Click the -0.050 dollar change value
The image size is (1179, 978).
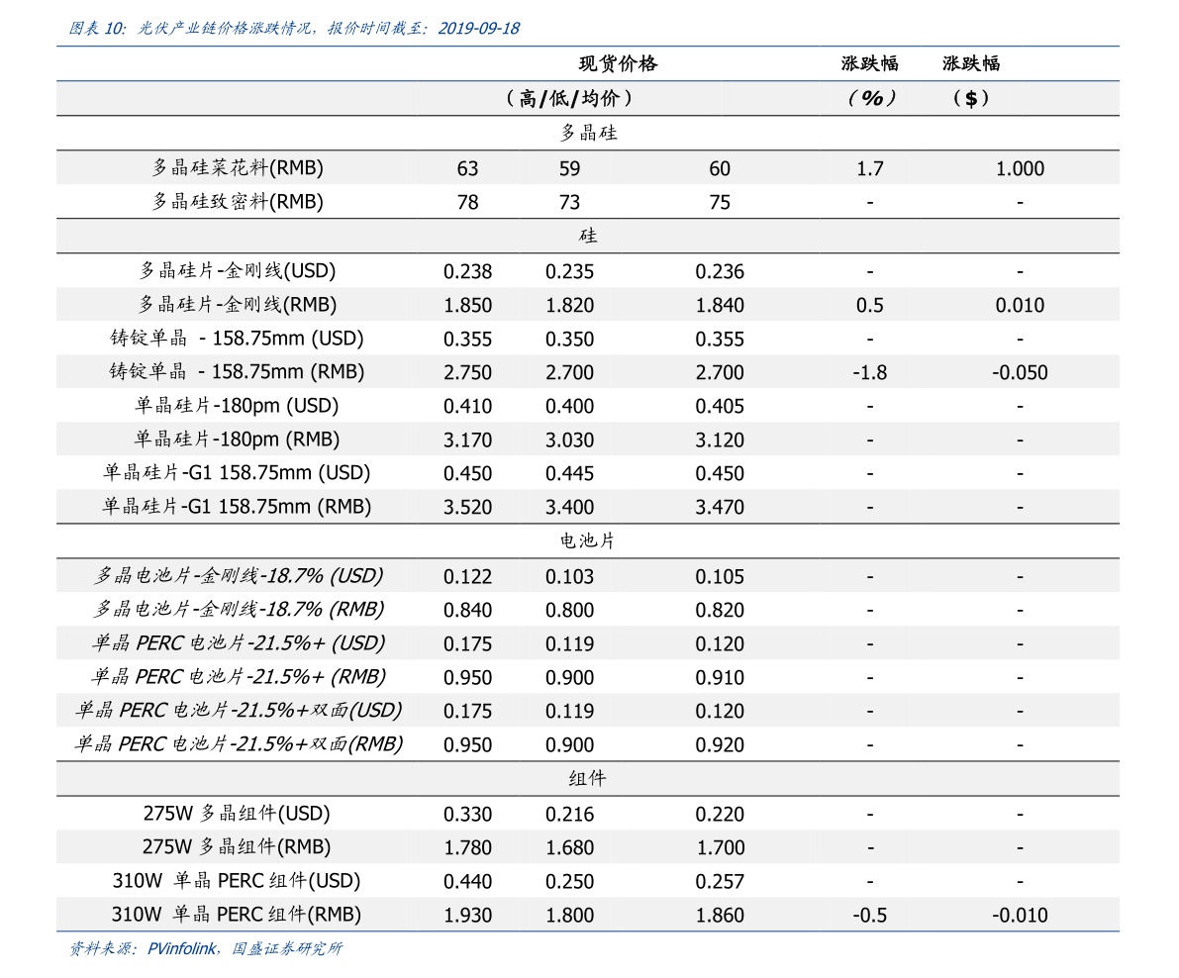1020,372
